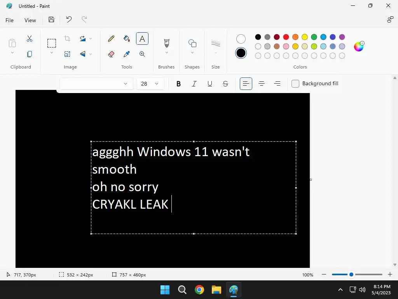Expand the Shapes chevron
The height and width of the screenshot is (299, 398).
(x=192, y=53)
